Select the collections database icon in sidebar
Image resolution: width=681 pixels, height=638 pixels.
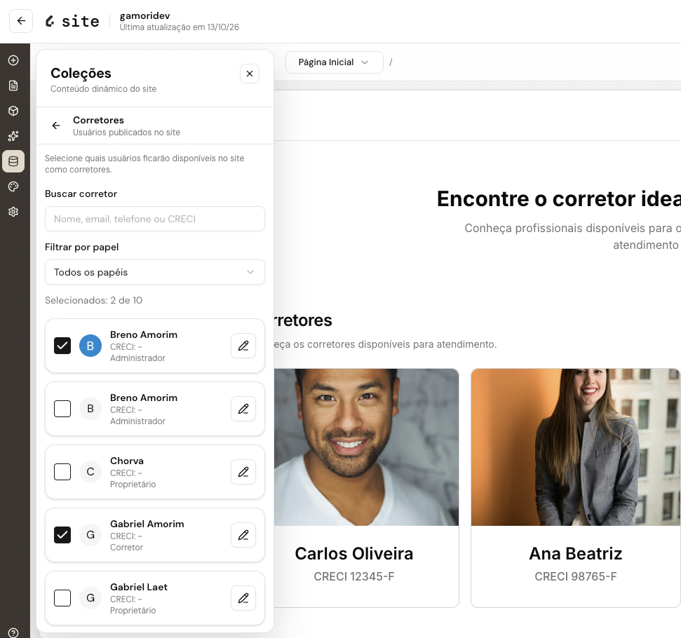click(13, 161)
